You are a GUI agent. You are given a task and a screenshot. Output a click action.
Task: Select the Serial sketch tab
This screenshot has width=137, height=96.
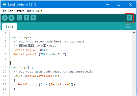pos(10,27)
